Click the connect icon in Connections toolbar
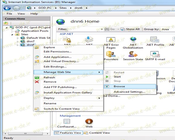175x140 pixels. coord(6,23)
